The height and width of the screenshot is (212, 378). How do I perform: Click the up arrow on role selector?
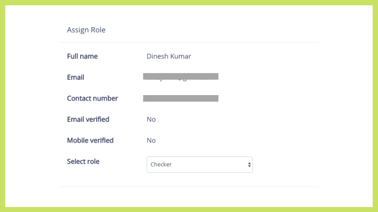250,163
